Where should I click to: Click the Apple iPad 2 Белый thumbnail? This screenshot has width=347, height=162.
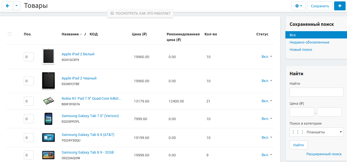pyautogui.click(x=48, y=56)
